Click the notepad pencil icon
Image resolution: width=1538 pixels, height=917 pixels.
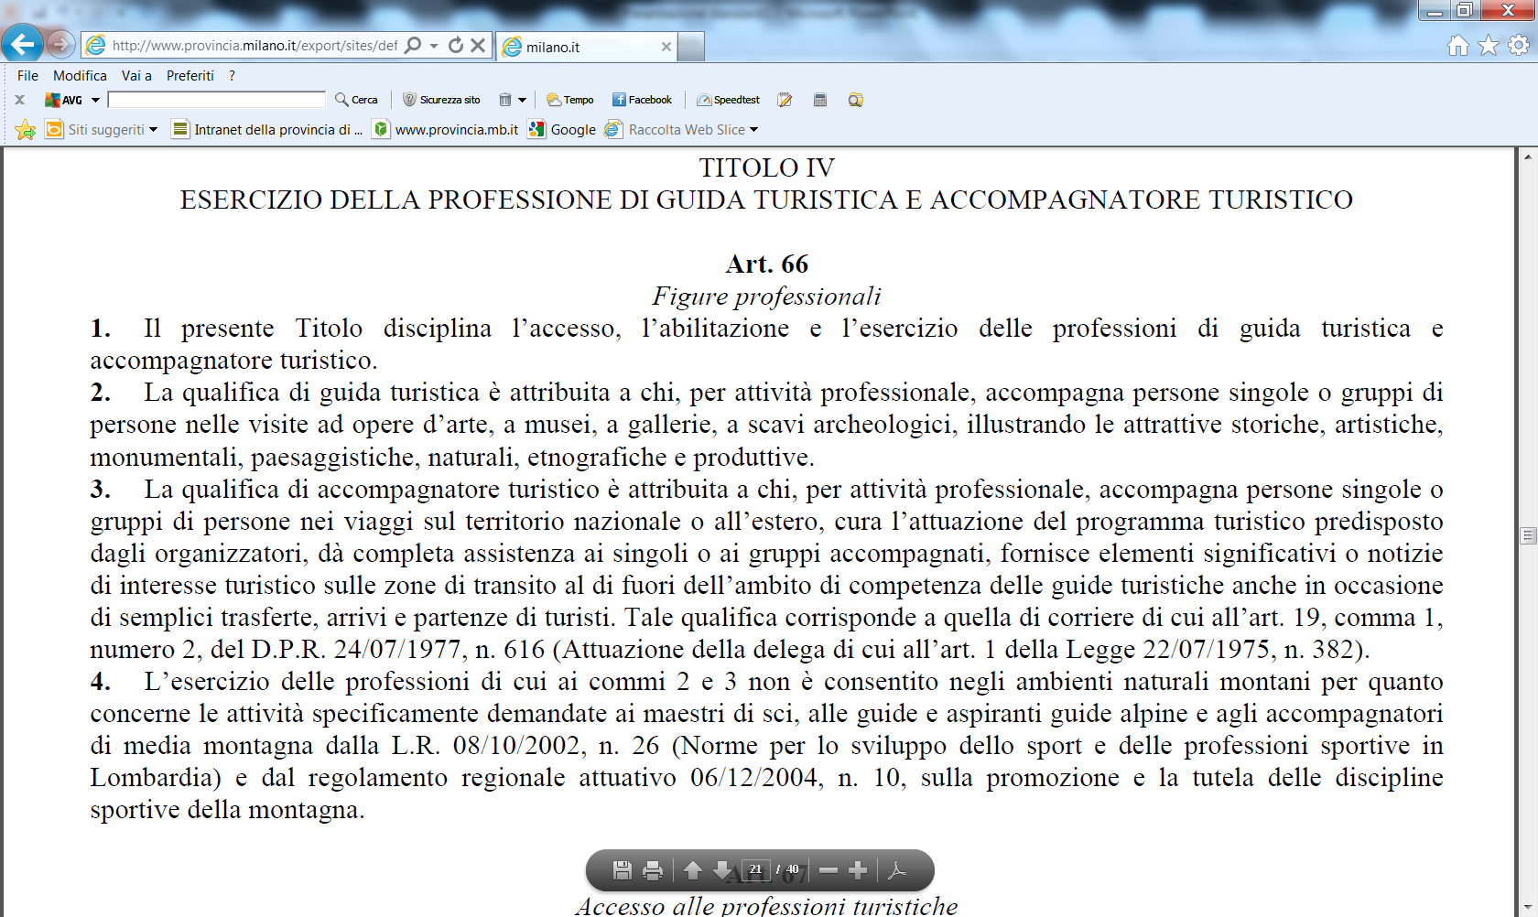pos(785,100)
